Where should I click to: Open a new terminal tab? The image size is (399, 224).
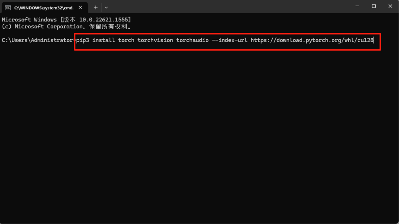tap(95, 7)
